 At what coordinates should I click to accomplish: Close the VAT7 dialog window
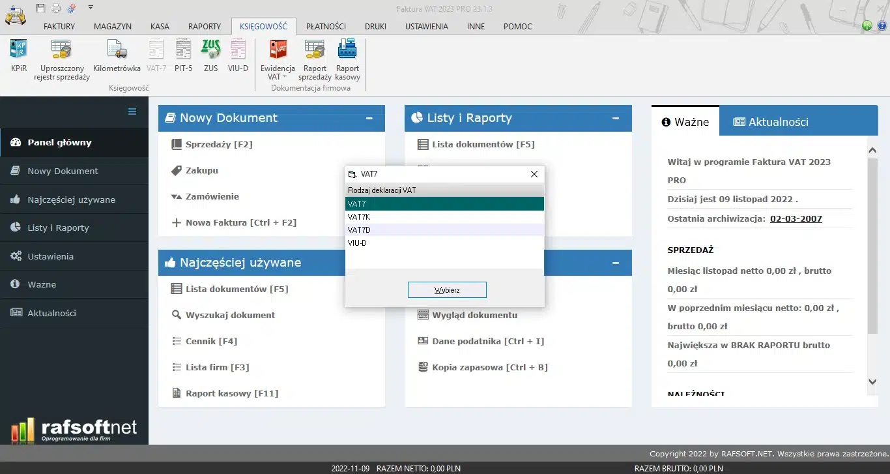534,174
